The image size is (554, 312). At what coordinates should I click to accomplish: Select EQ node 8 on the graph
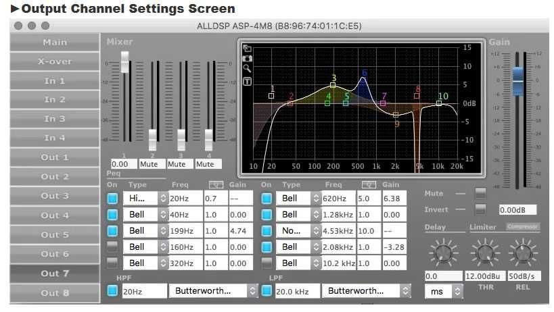(417, 95)
